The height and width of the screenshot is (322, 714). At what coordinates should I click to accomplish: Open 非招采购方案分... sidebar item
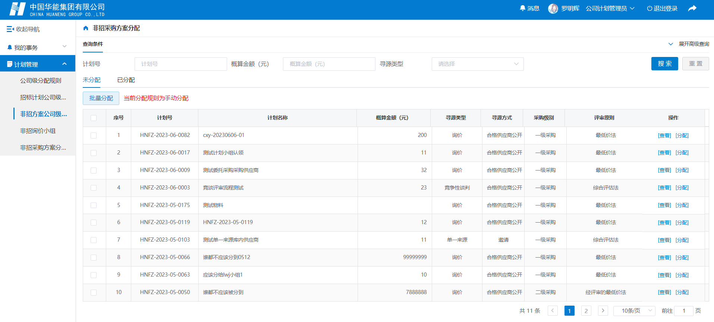(43, 147)
